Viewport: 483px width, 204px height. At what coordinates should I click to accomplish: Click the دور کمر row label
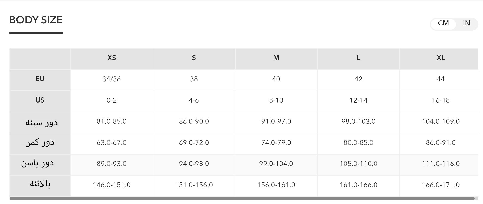pos(40,142)
